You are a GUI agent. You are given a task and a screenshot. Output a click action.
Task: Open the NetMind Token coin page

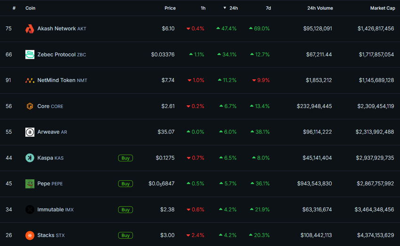coord(62,80)
